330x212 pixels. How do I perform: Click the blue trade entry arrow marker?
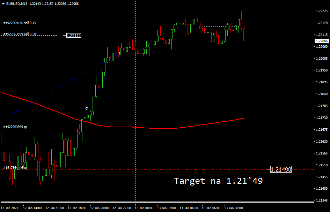click(x=87, y=108)
